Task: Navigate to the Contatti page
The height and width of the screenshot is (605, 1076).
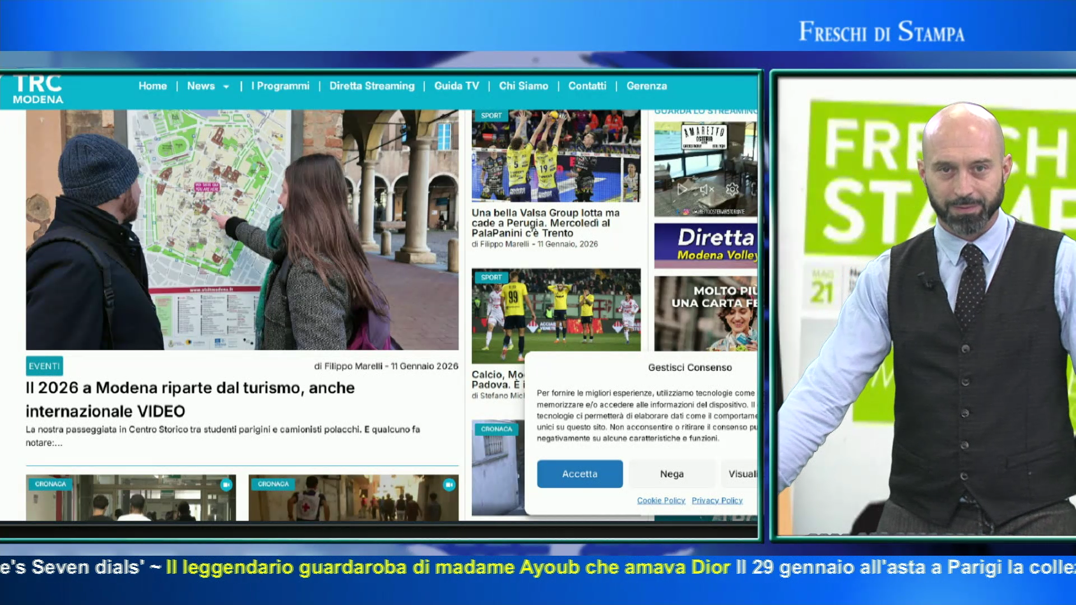Action: [x=587, y=86]
